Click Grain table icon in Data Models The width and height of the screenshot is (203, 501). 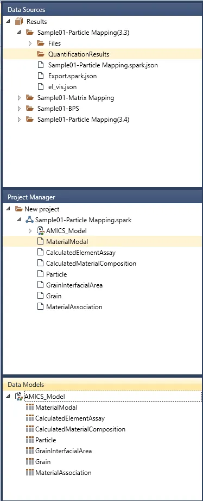click(30, 462)
